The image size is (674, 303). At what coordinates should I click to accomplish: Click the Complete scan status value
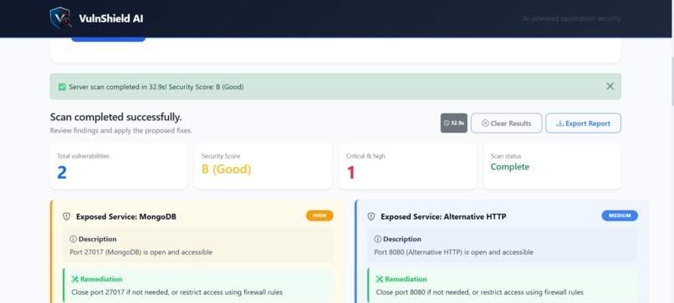(x=510, y=167)
